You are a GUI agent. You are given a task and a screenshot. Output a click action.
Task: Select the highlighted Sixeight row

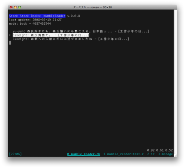pos(51,35)
